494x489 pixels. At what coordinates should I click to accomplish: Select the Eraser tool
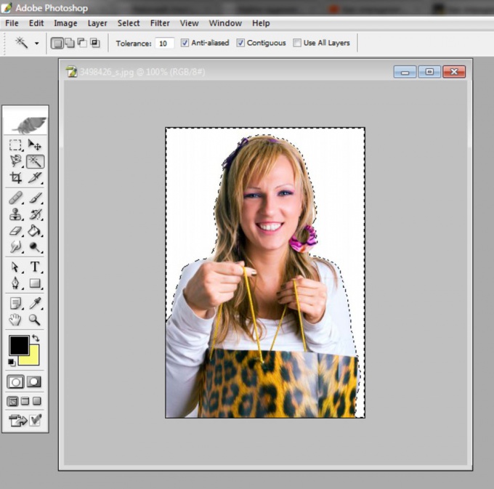[x=15, y=231]
